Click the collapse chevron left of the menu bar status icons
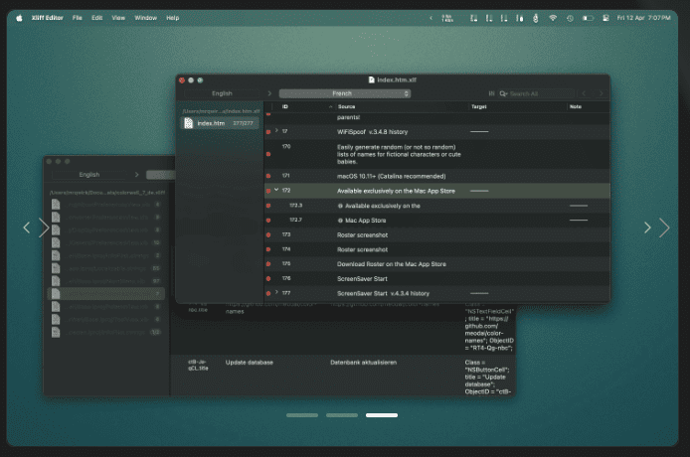Screen dimensions: 690x457 (431, 18)
